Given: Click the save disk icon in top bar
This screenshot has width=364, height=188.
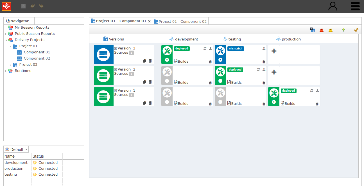Looking at the screenshot, I should click(x=24, y=6).
